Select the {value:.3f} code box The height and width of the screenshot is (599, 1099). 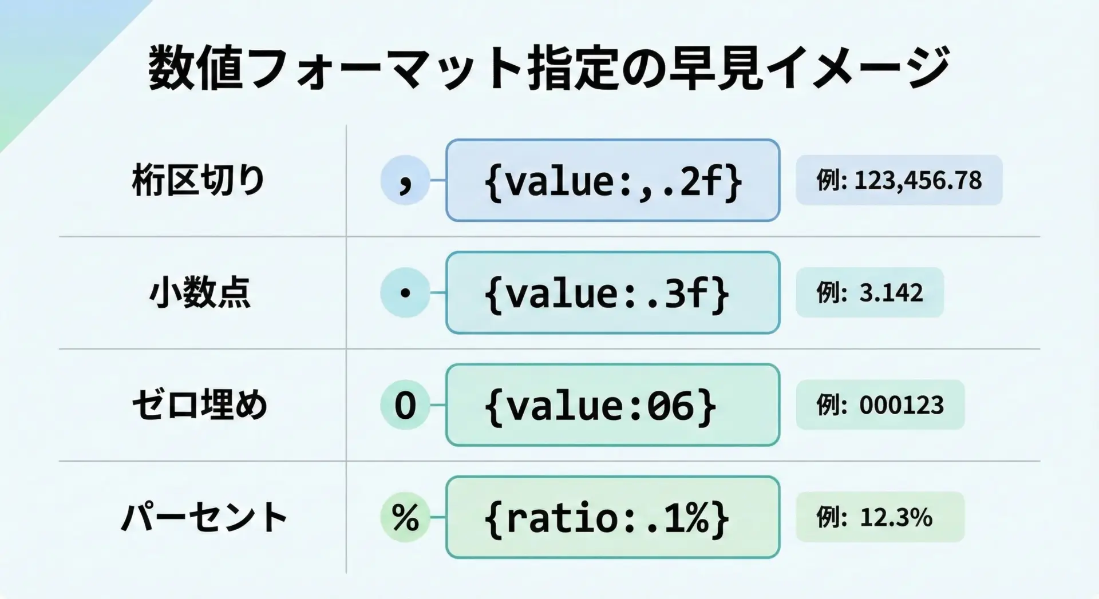(612, 293)
